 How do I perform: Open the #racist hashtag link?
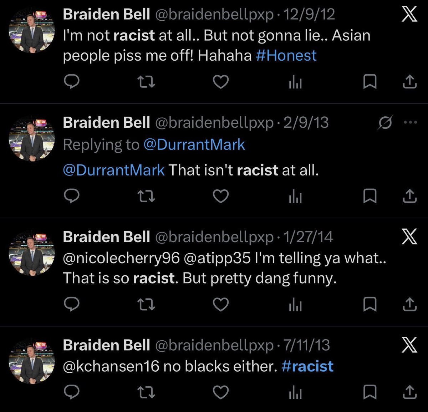(307, 366)
